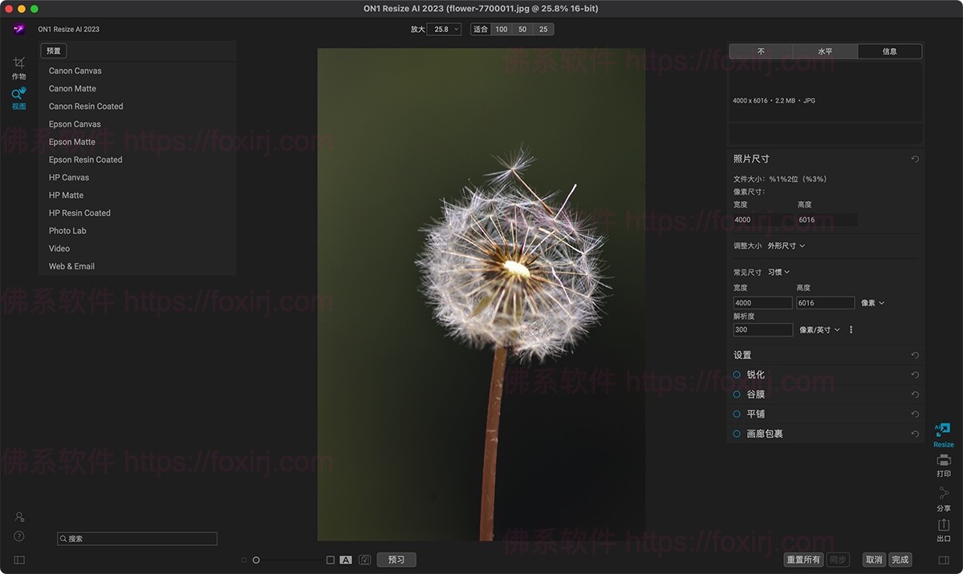Turn on 画廊包裹 gallery wrap option
This screenshot has height=574, width=963.
click(737, 434)
